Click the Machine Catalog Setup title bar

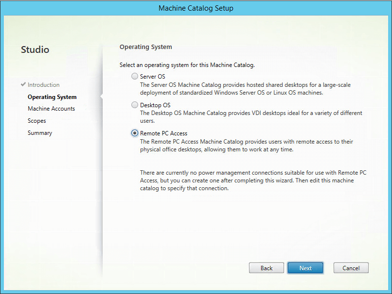coord(196,8)
